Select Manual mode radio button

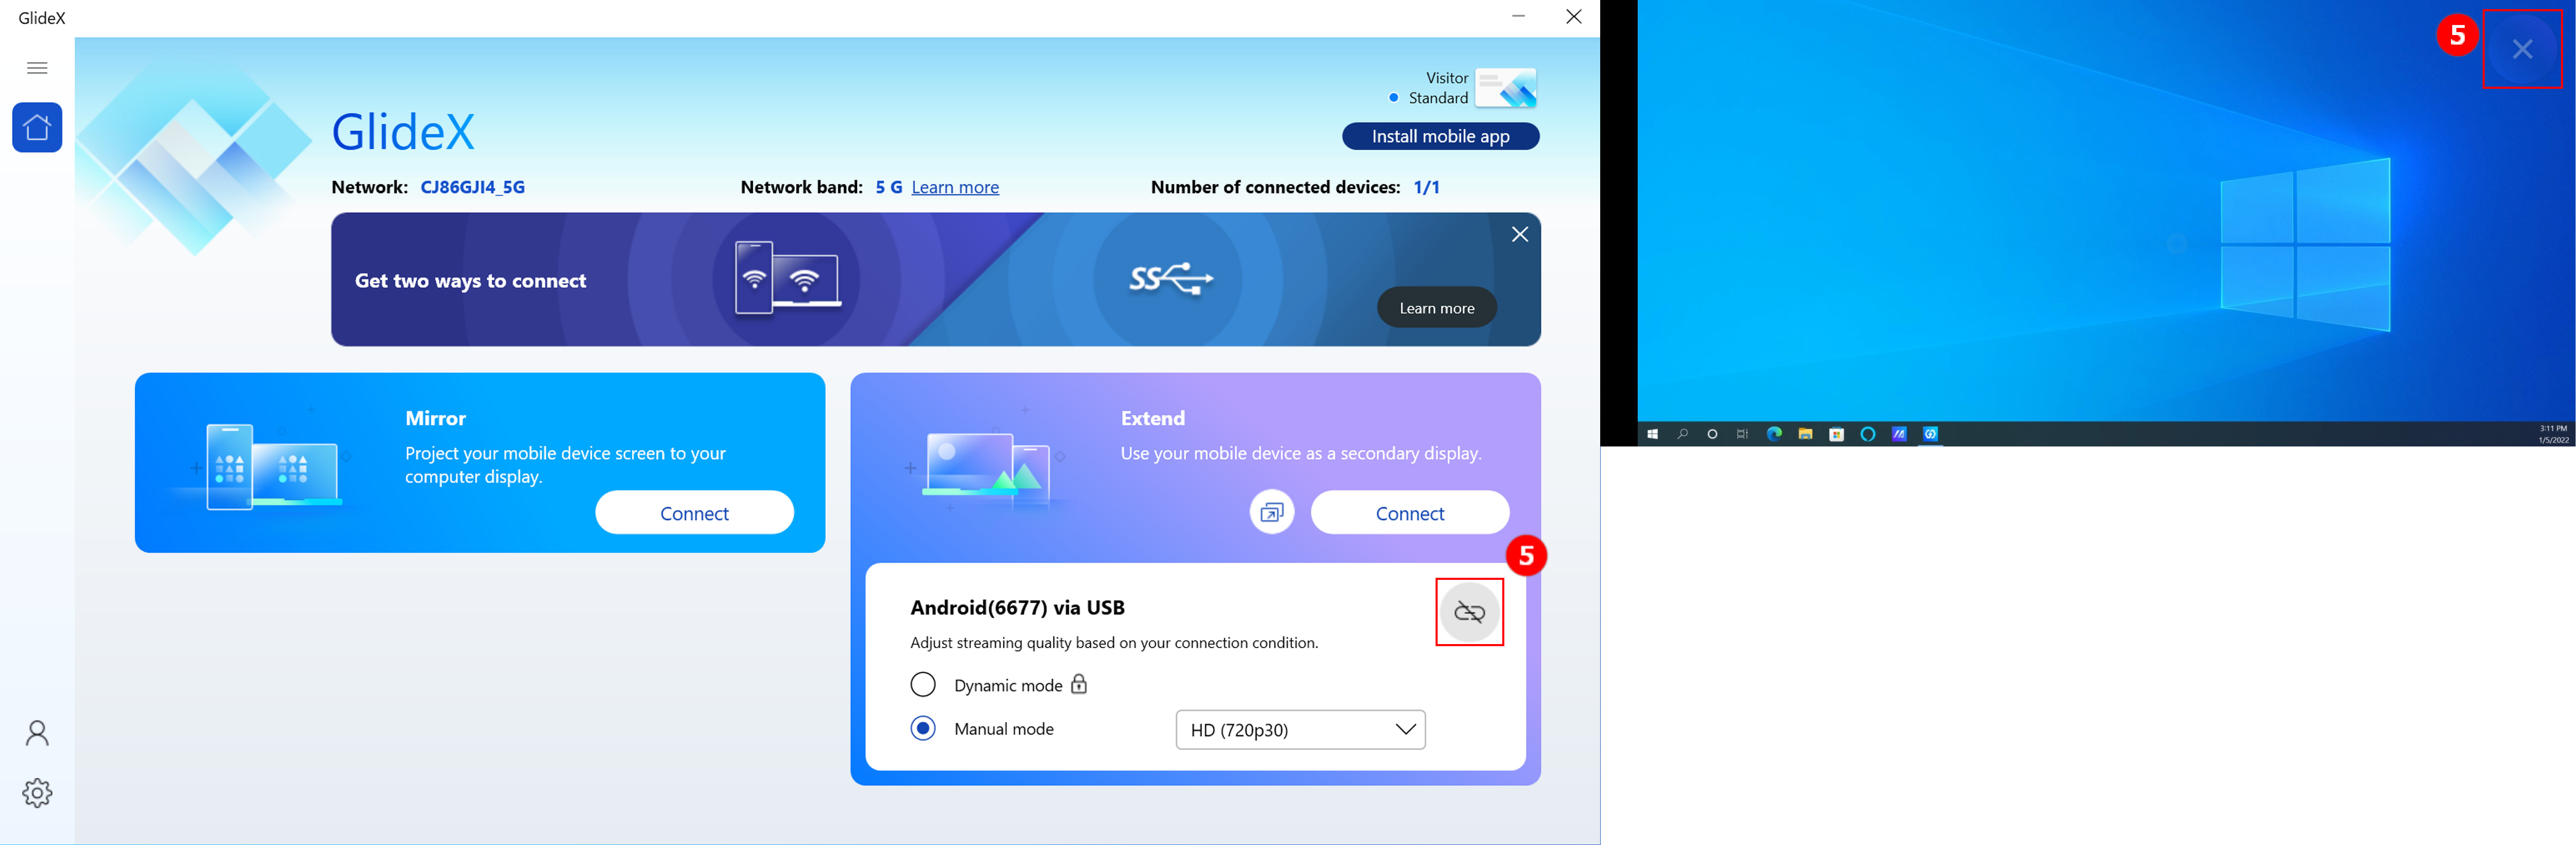923,728
